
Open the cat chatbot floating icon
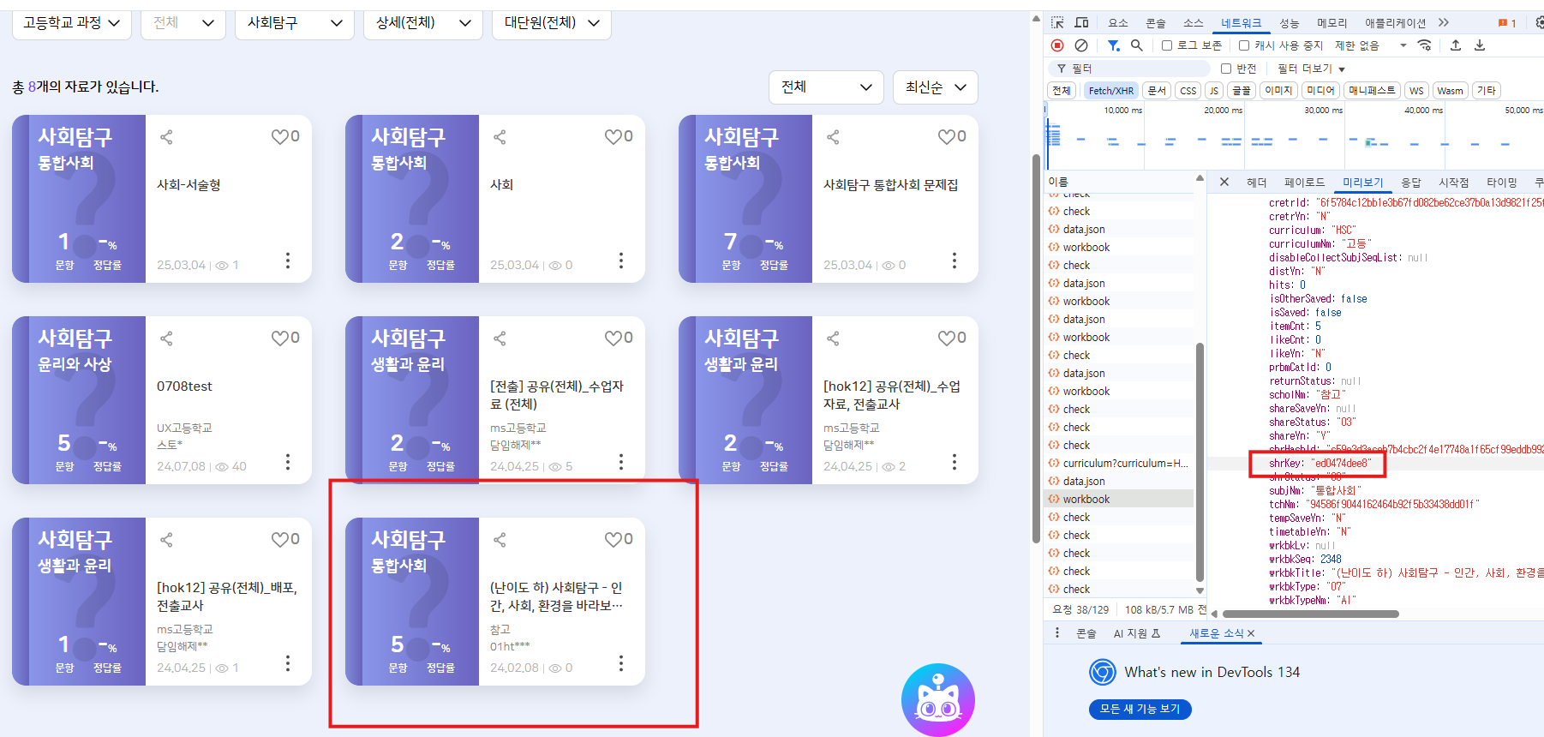(x=937, y=699)
